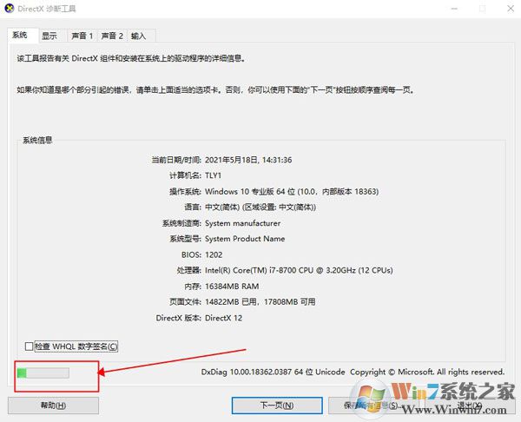Open the 声音 1 tab
Screen dimensions: 521x422
pyautogui.click(x=82, y=36)
